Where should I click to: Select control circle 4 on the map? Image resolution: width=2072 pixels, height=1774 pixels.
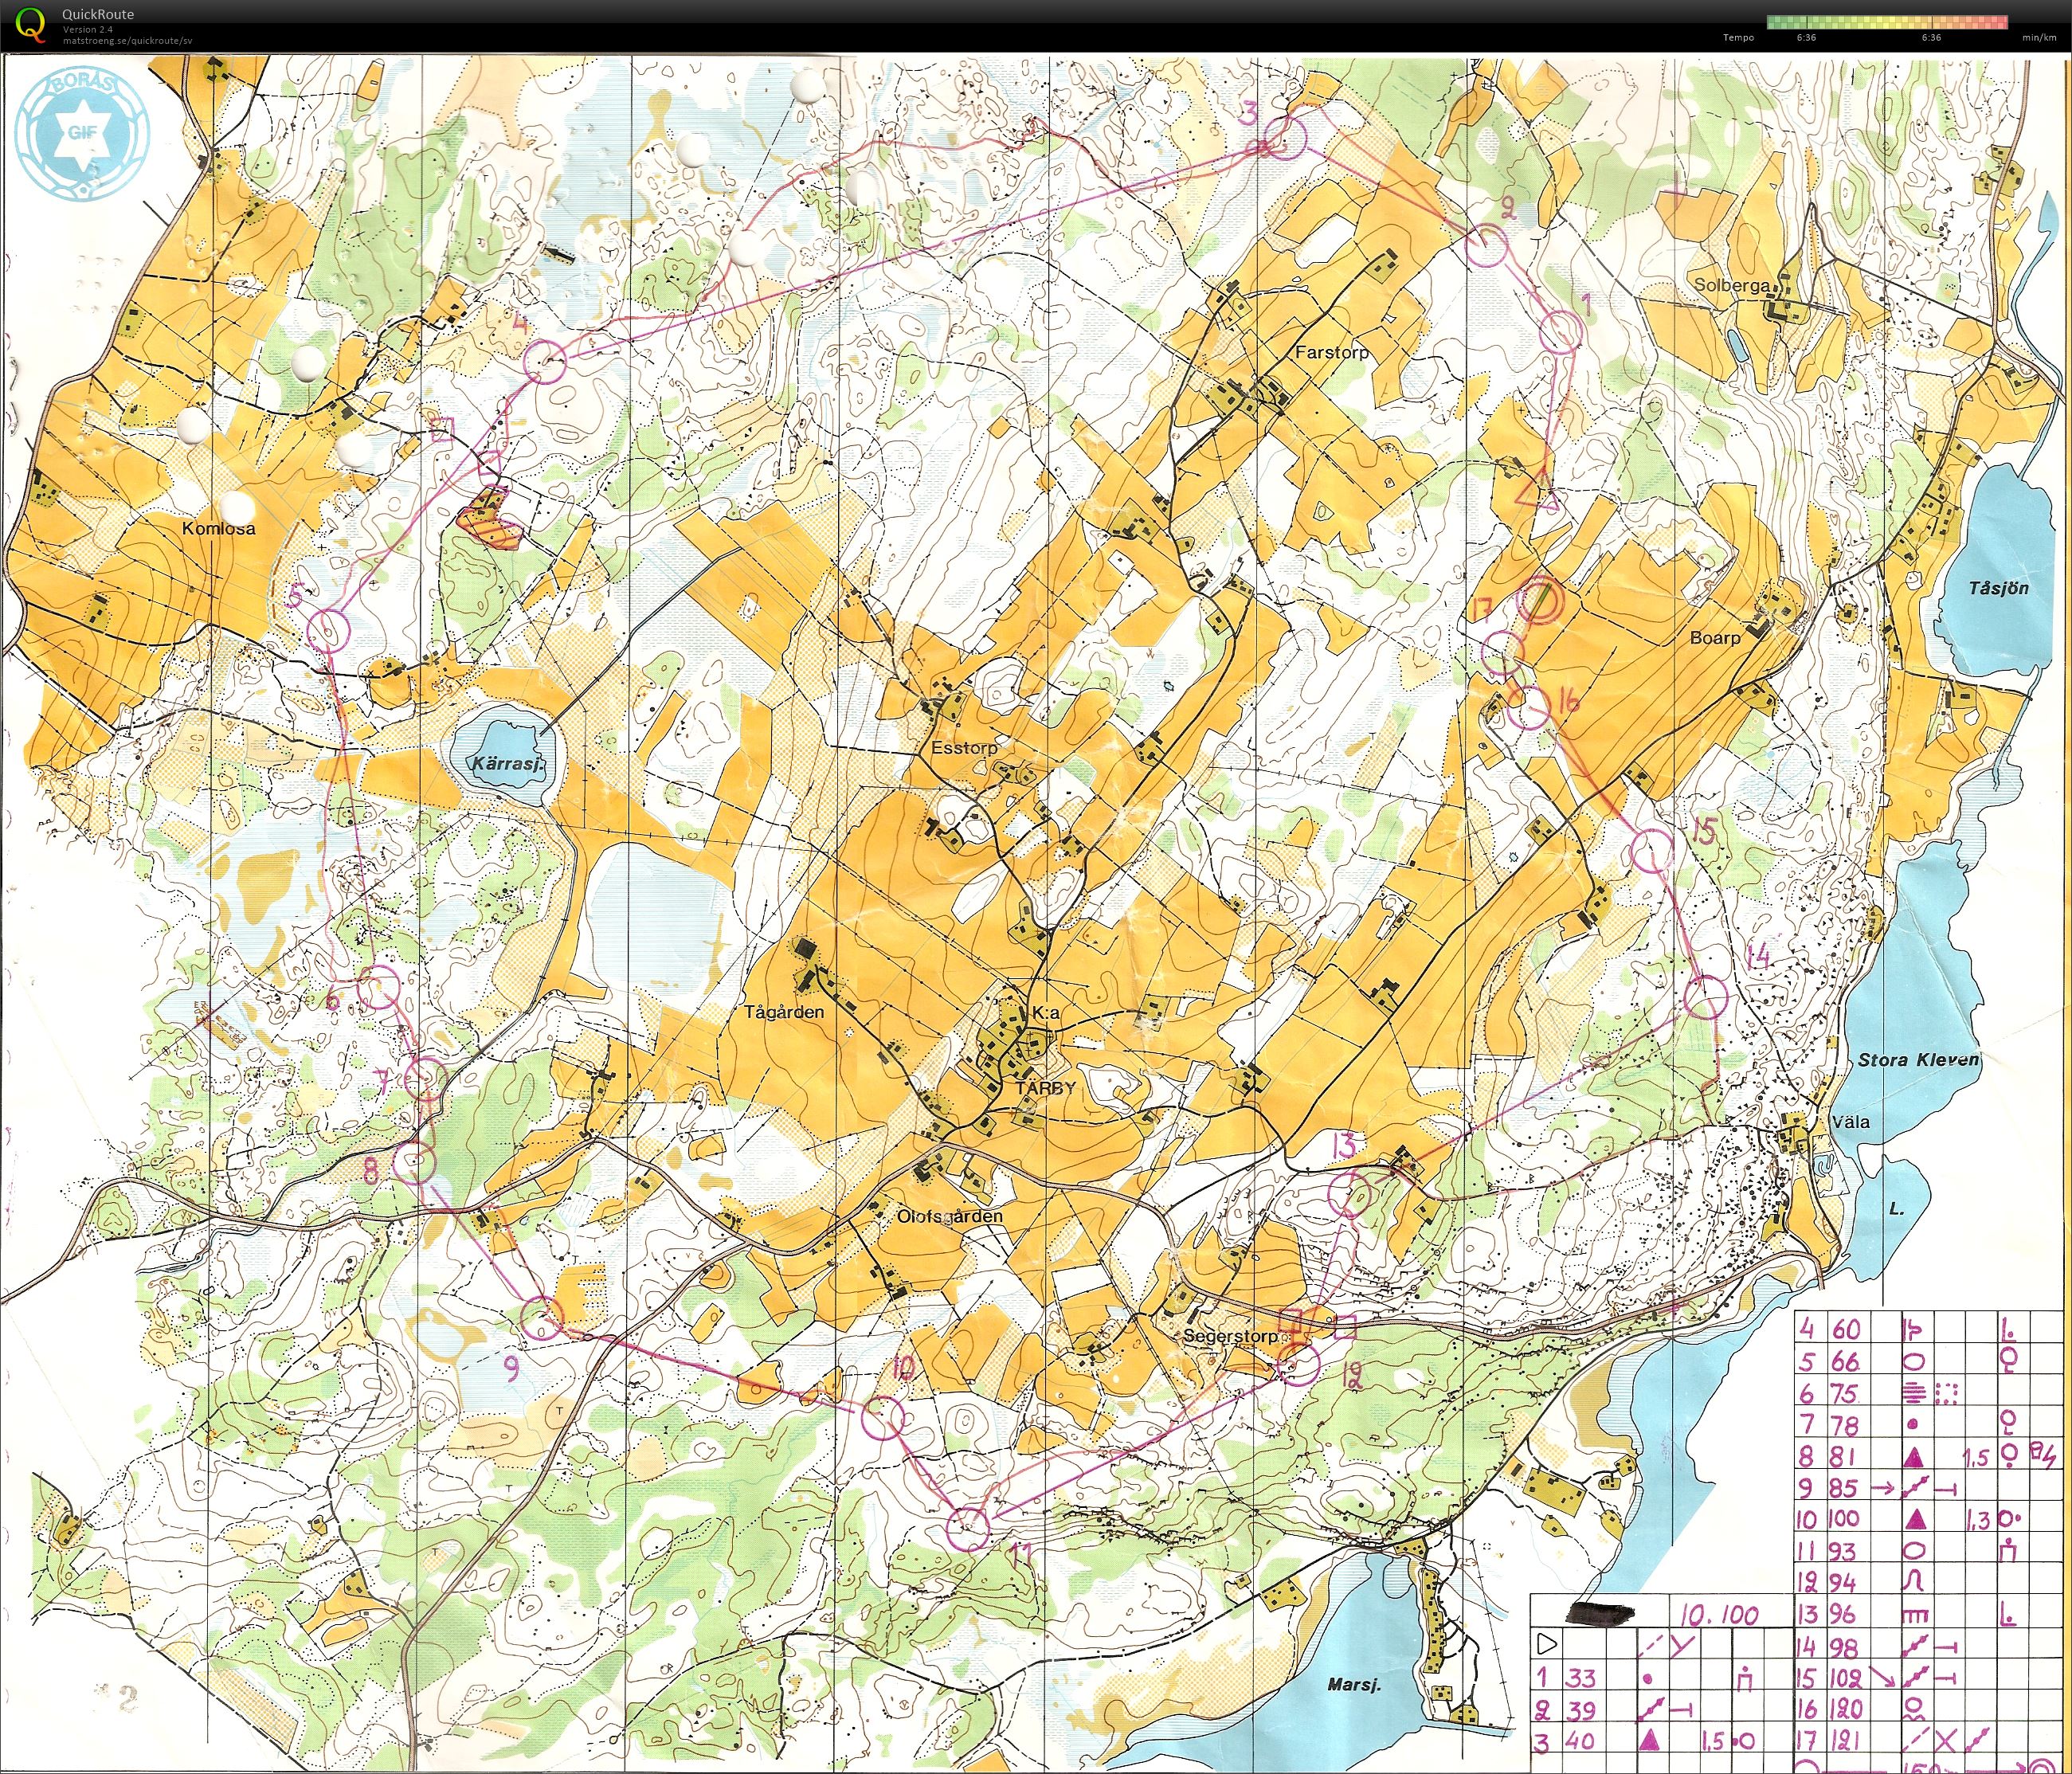coord(546,361)
